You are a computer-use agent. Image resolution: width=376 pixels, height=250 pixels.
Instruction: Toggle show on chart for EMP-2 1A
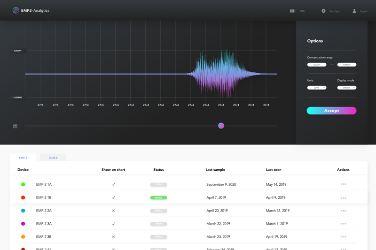click(x=113, y=184)
